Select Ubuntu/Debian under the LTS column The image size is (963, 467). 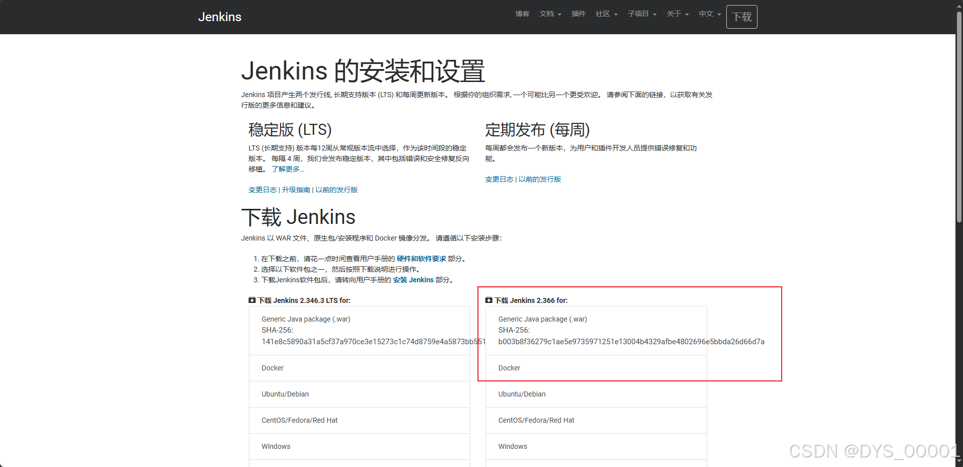coord(360,395)
